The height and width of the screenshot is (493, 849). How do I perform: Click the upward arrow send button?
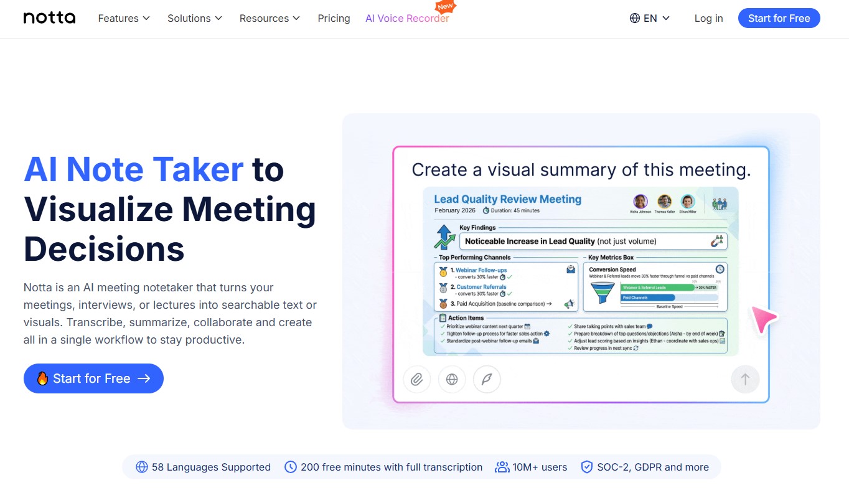click(745, 379)
